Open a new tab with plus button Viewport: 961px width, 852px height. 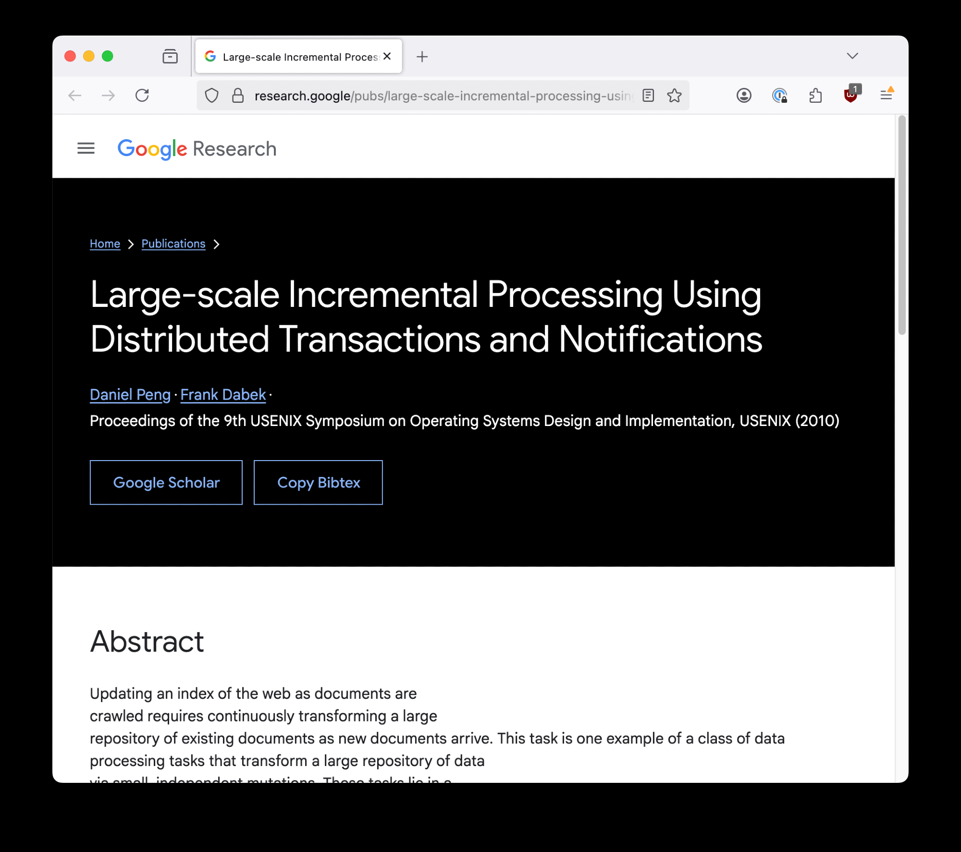point(422,57)
